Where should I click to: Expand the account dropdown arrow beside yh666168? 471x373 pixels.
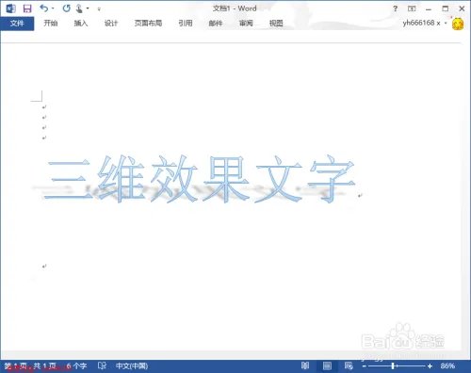(x=446, y=23)
